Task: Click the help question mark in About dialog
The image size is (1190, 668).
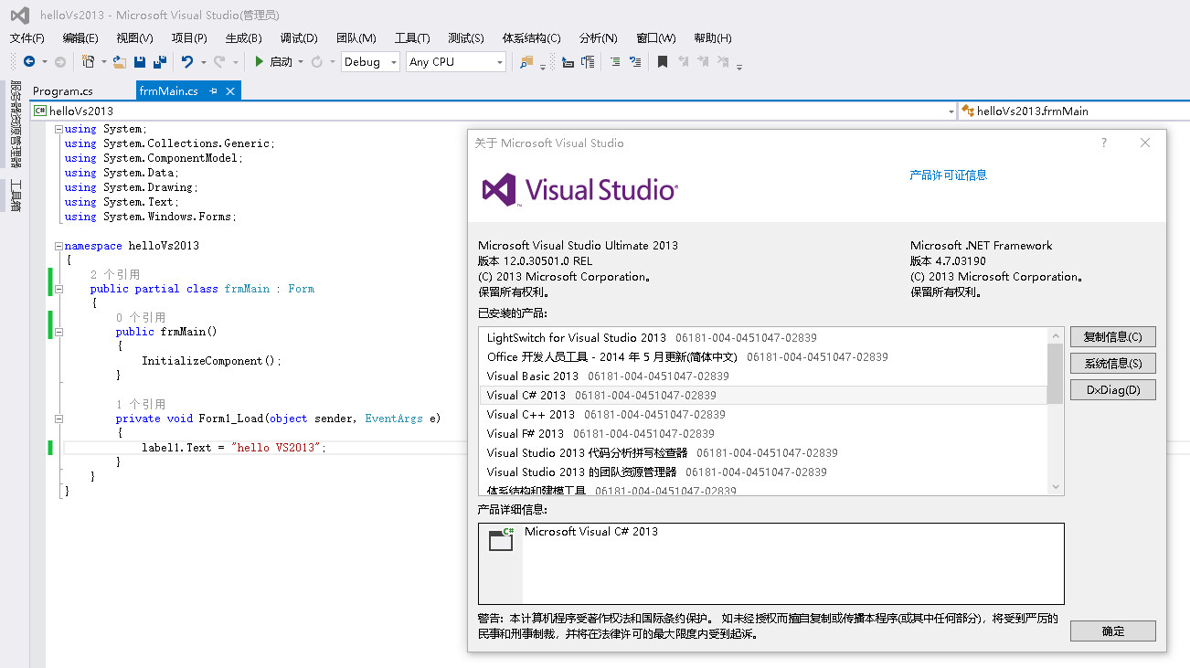Action: pos(1104,143)
